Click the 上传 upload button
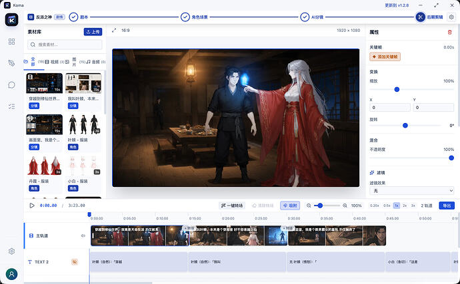Screen dimensions: 460x284 93,32
